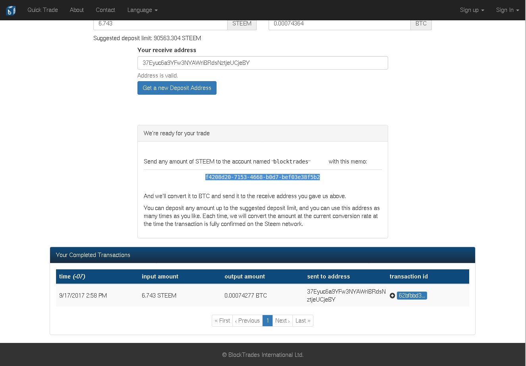Click Your Completed Transactions panel heading
The height and width of the screenshot is (366, 526).
tap(263, 255)
